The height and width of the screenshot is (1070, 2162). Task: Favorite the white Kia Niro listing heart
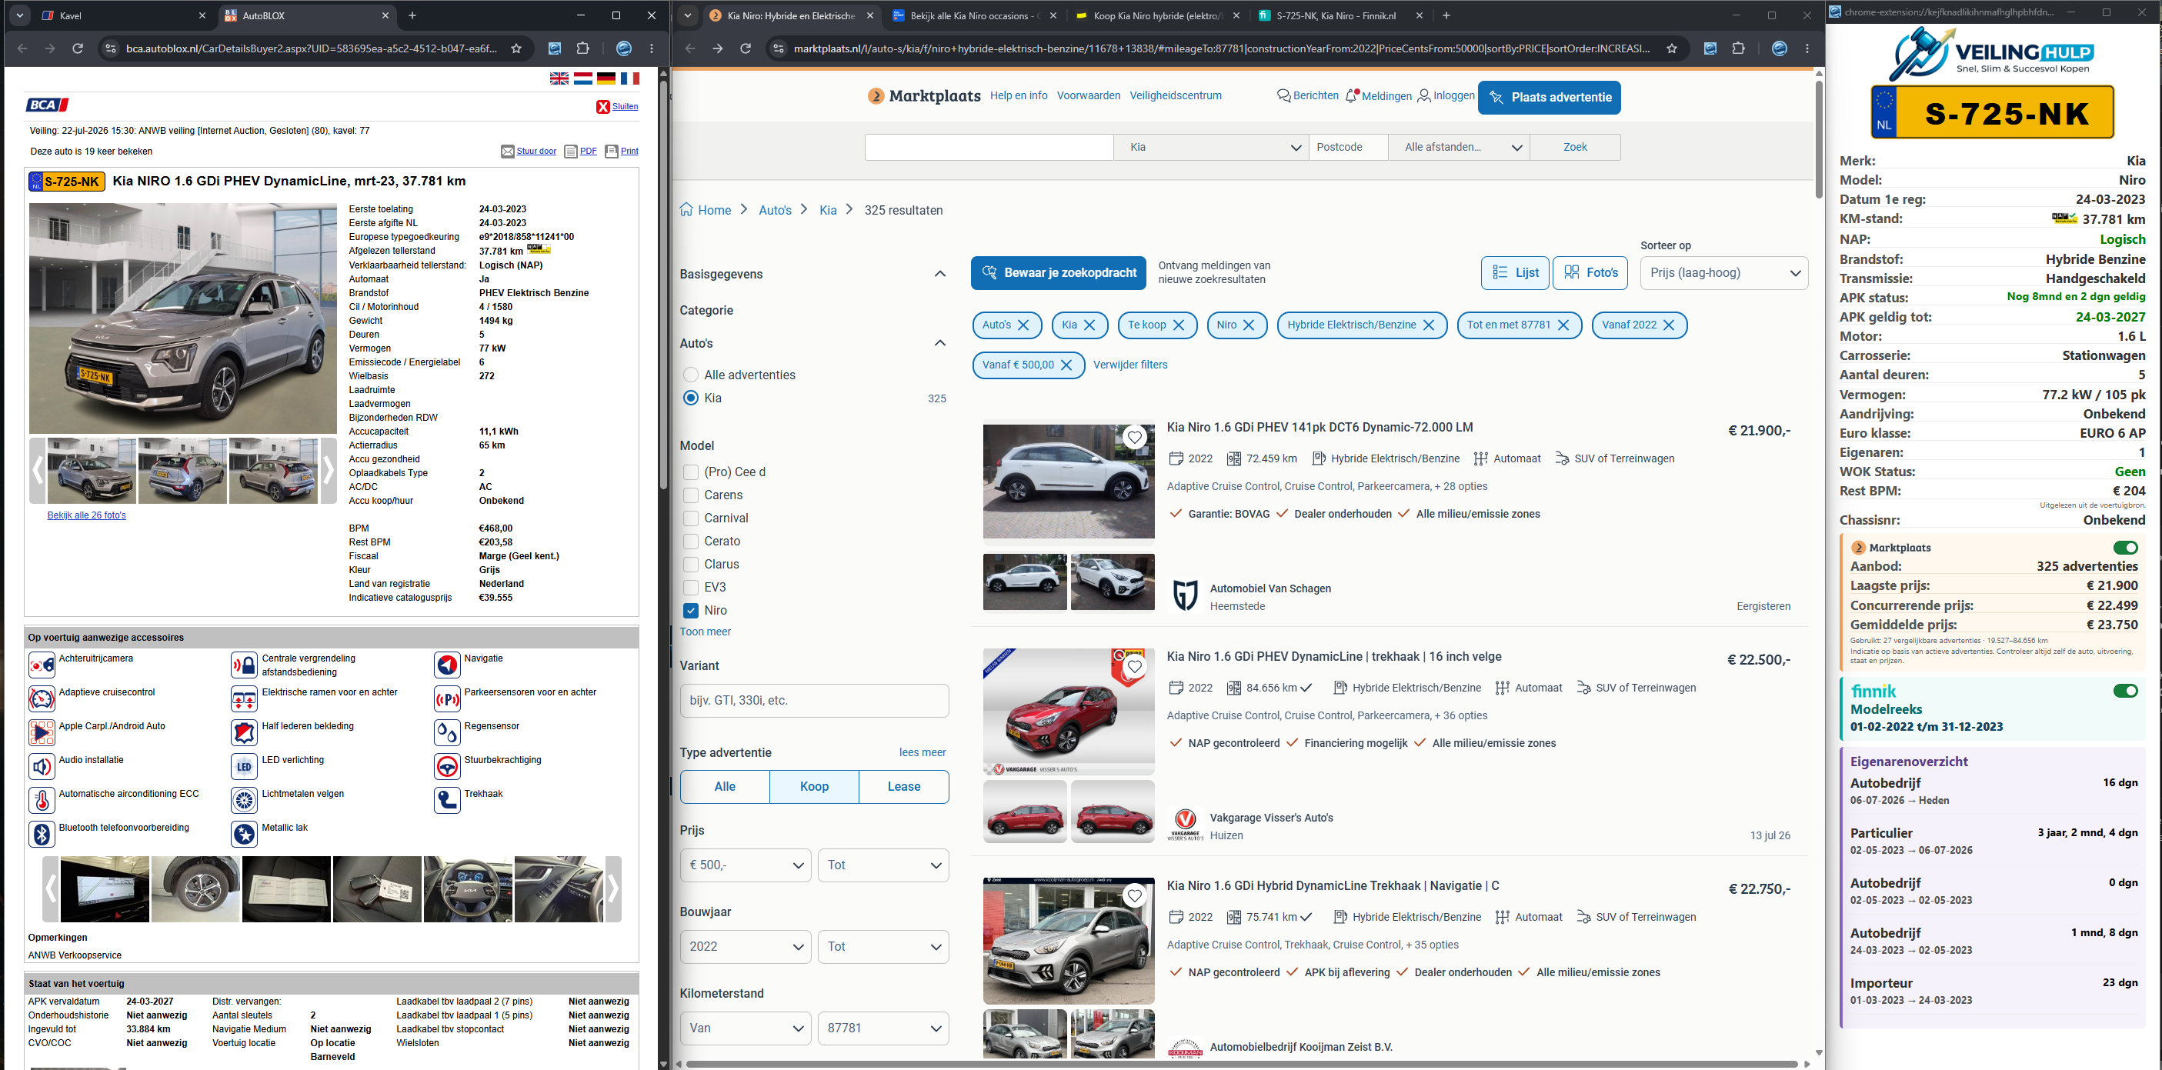pyautogui.click(x=1135, y=437)
